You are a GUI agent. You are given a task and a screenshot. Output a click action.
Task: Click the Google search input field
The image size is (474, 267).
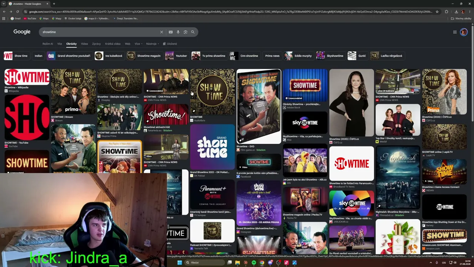99,32
